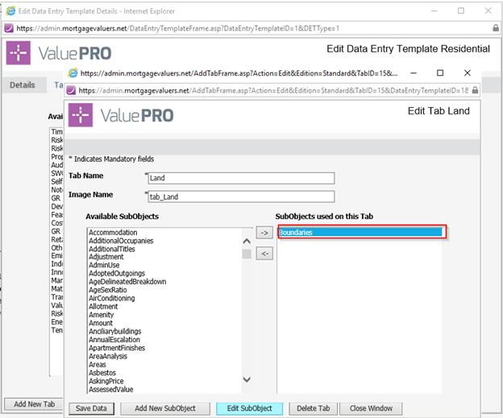Maximize the Edit Tab popup window

pyautogui.click(x=440, y=72)
